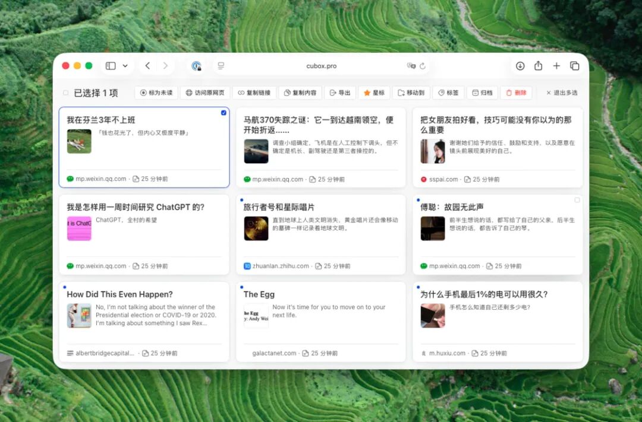Viewport: 642px width, 422px height.
Task: Show all tabs via tab overview icon
Action: click(575, 66)
